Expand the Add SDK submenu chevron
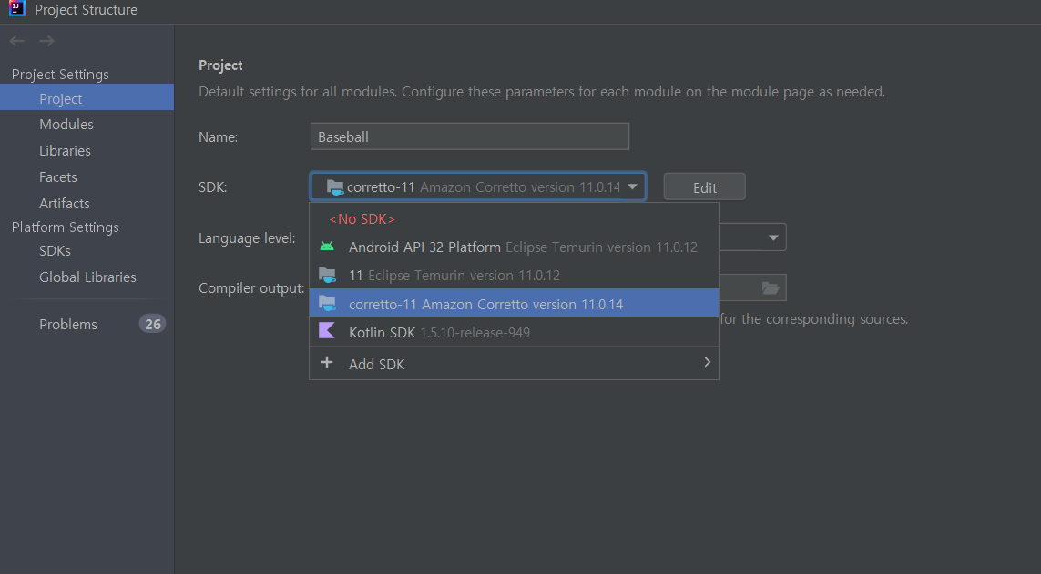This screenshot has height=574, width=1041. click(x=707, y=362)
